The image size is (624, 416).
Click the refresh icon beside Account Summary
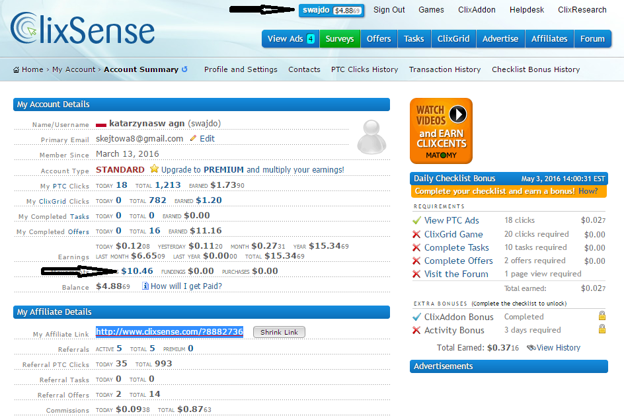[x=184, y=69]
